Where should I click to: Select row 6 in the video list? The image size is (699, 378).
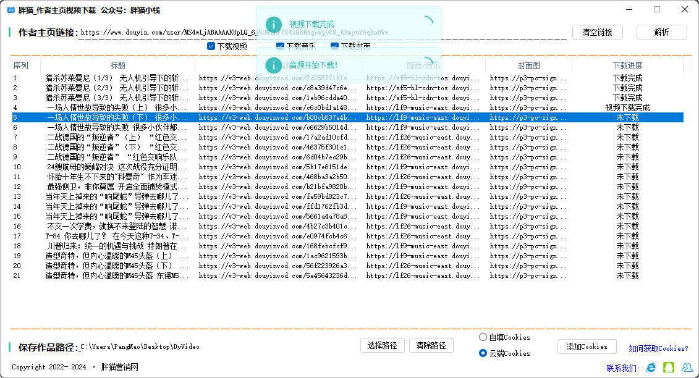247,127
